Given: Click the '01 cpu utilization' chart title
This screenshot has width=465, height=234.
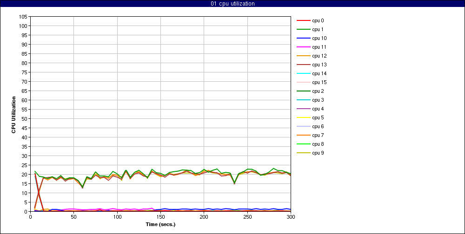Looking at the screenshot, I should (232, 4).
